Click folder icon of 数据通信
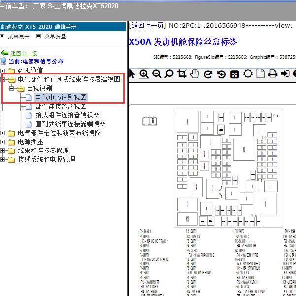Screen dimensions: 296x296 click(x=11, y=71)
